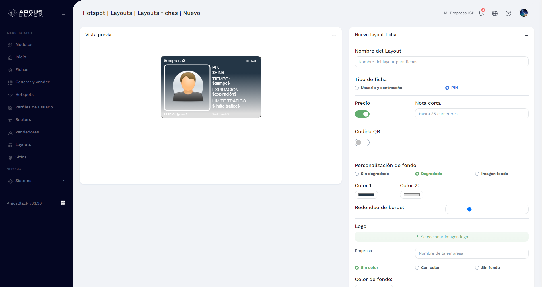Expand the Sistema menu
The image size is (542, 287).
[x=36, y=181]
